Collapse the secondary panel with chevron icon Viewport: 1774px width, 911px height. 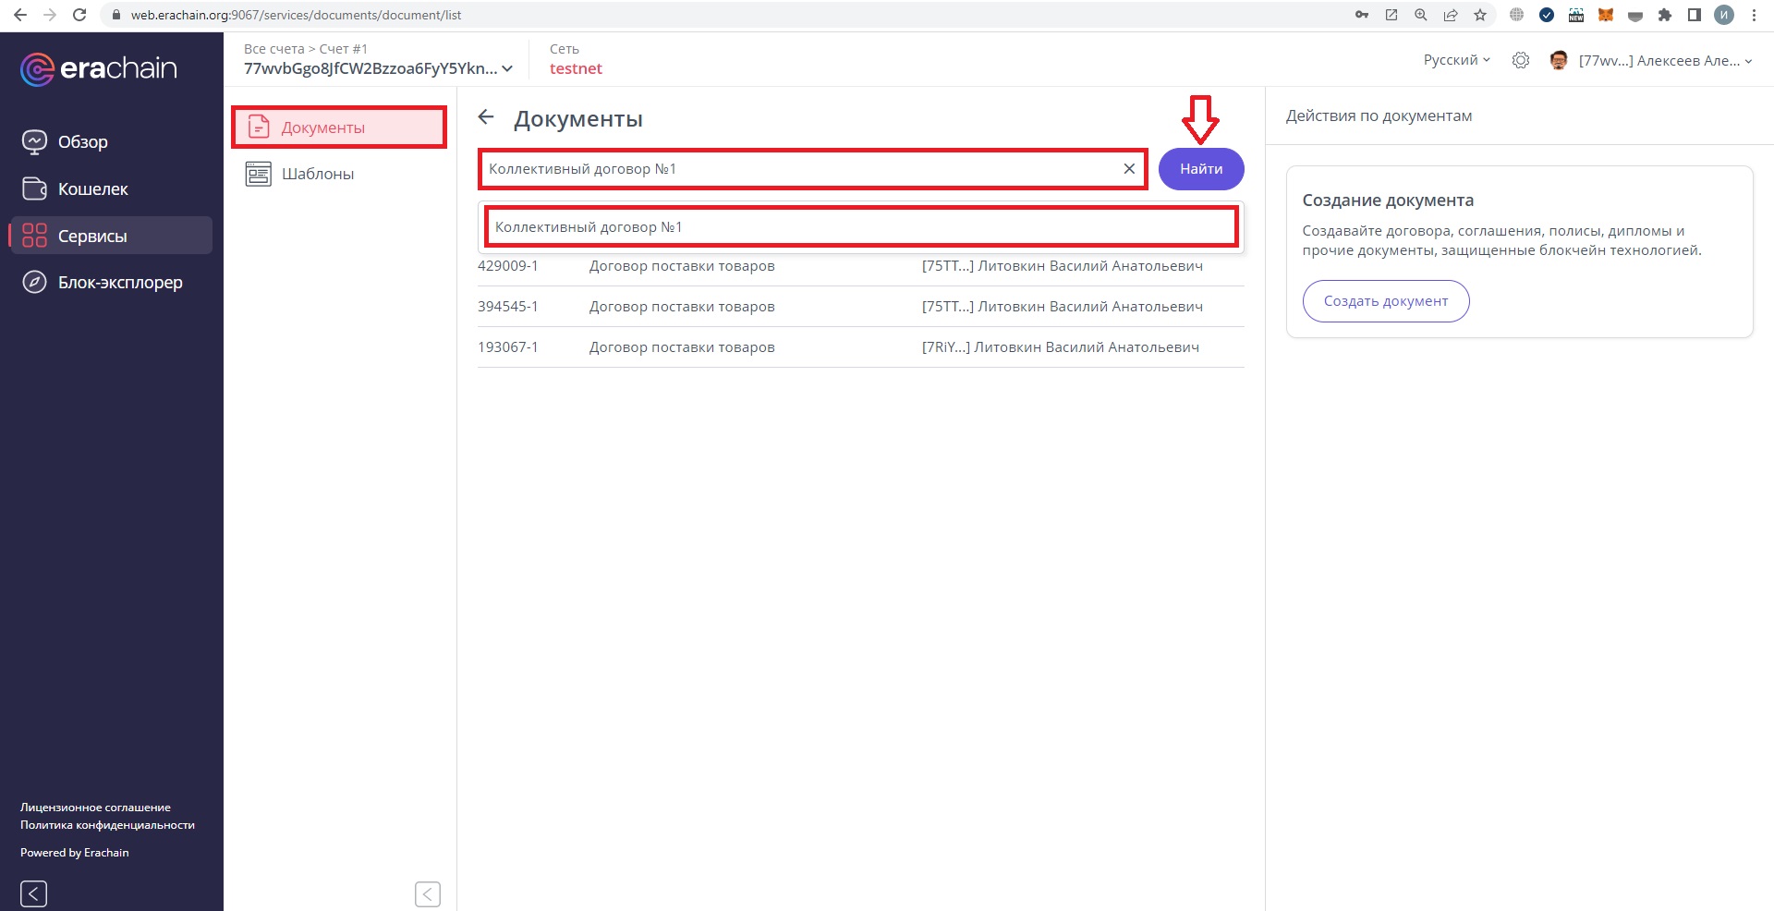click(x=427, y=893)
